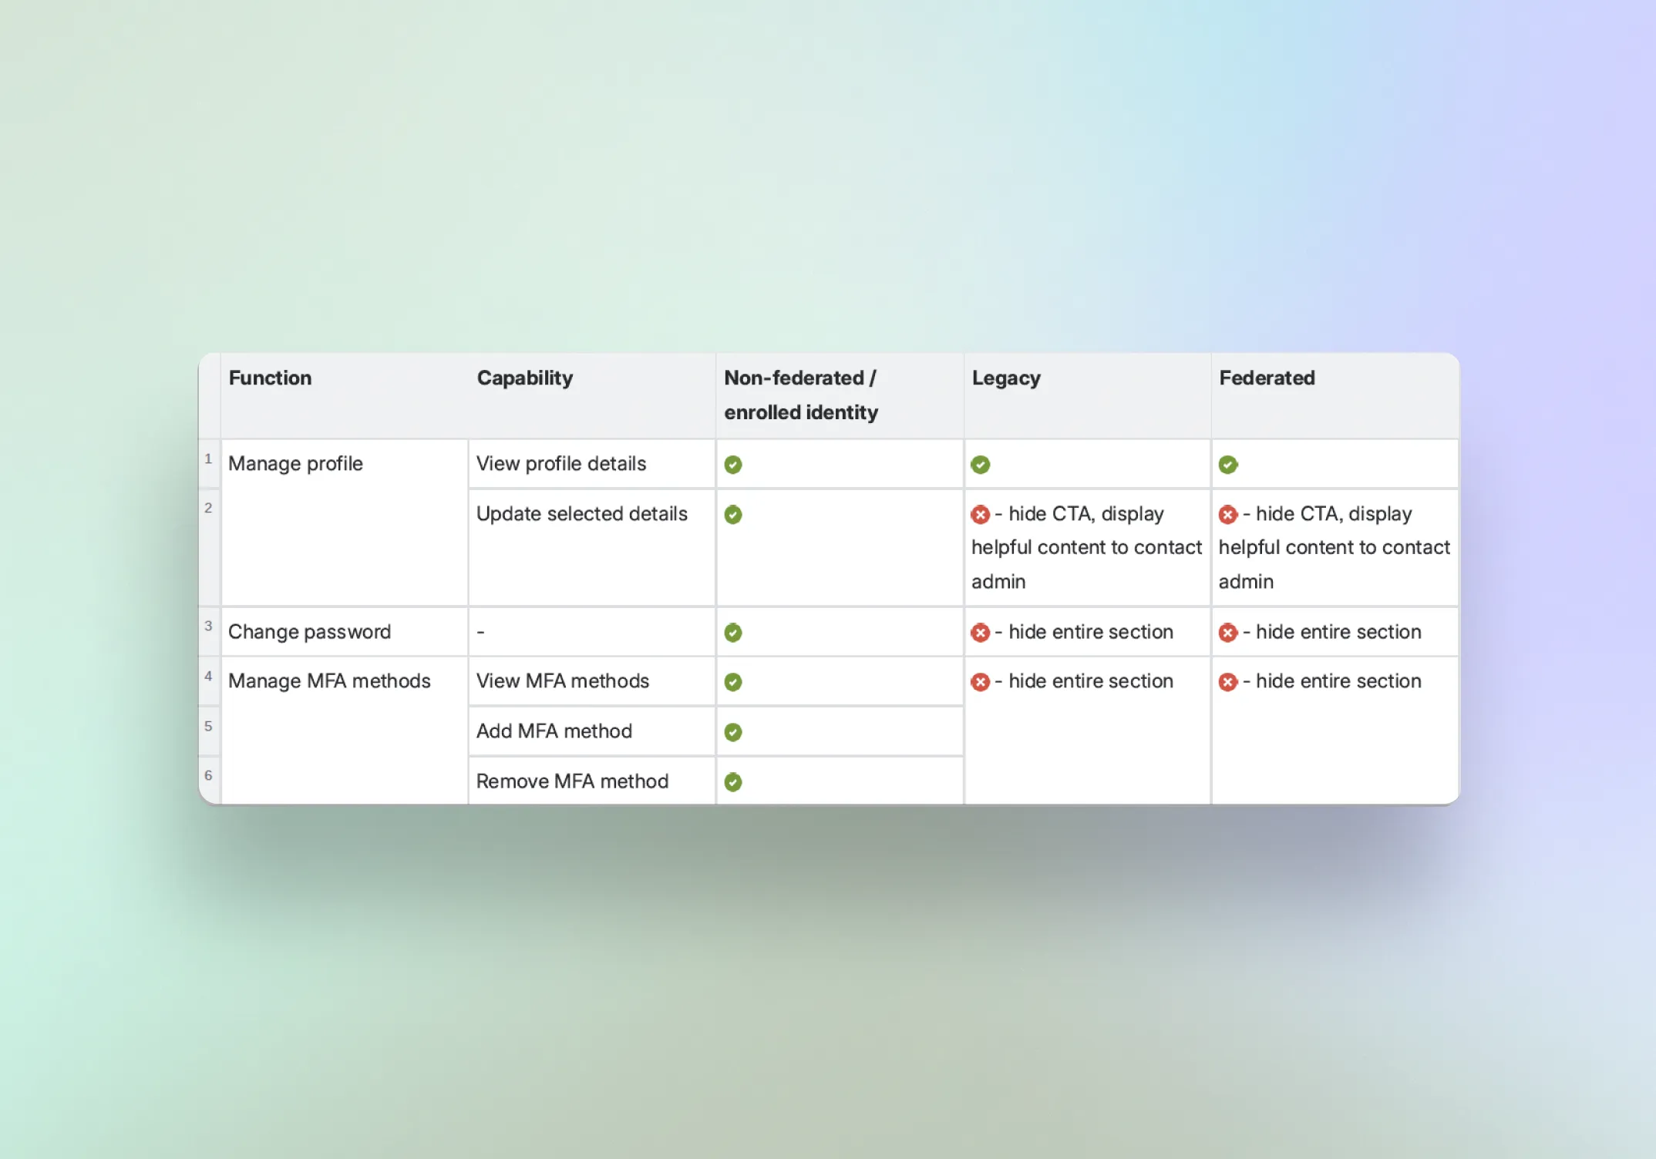The image size is (1656, 1159).
Task: Click red cross in Change password Legacy cell
Action: pyautogui.click(x=980, y=633)
